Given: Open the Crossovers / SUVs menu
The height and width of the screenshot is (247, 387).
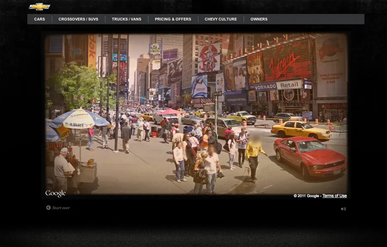Looking at the screenshot, I should (78, 19).
